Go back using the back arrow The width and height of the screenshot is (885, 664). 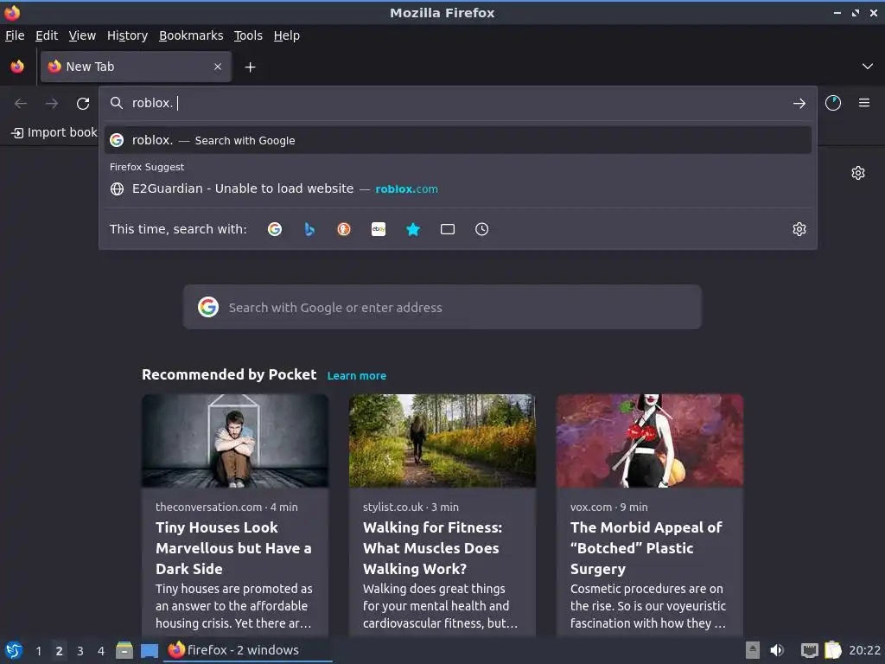(x=21, y=104)
